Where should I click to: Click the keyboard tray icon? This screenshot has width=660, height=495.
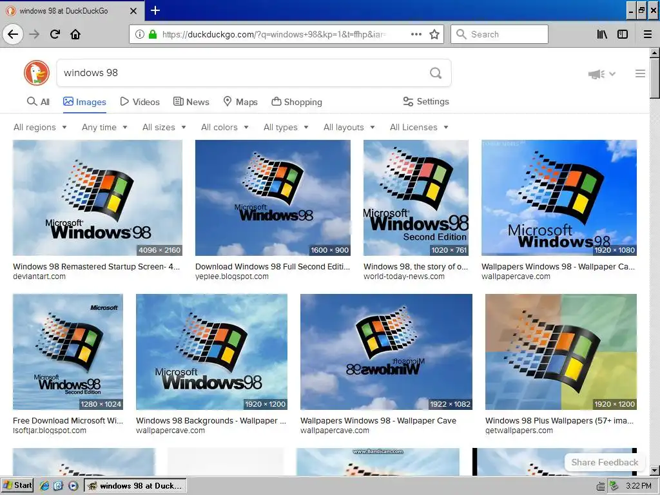pos(601,486)
